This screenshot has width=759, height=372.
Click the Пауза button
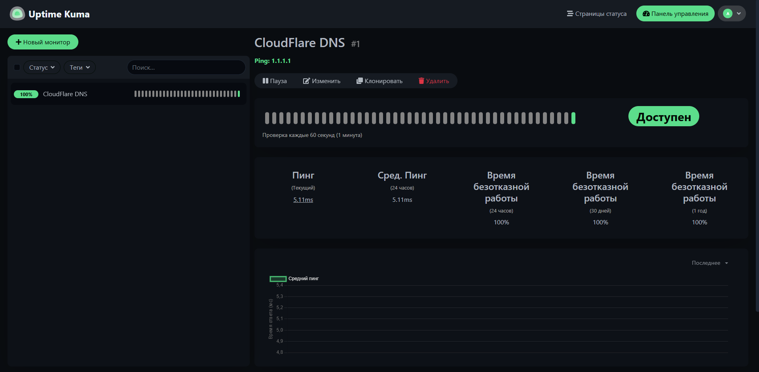tap(275, 81)
